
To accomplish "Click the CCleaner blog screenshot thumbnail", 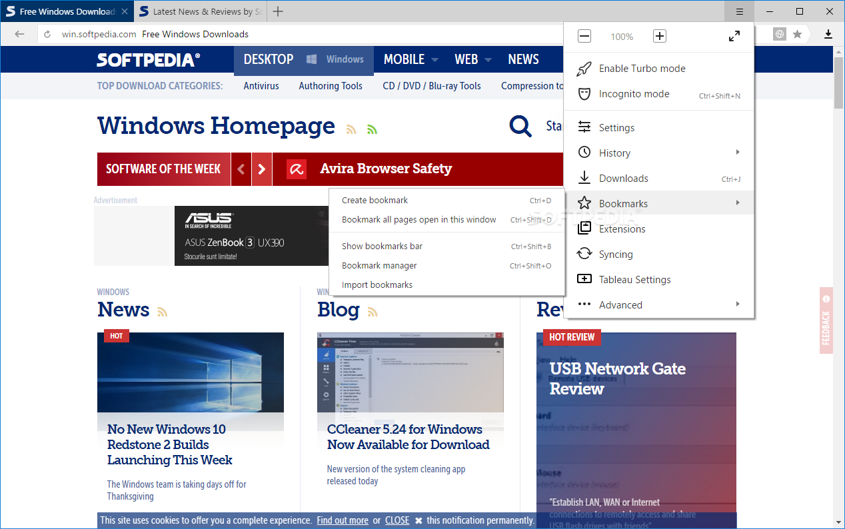I will tap(411, 372).
